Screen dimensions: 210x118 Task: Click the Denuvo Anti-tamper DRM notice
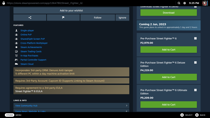tap(71, 72)
